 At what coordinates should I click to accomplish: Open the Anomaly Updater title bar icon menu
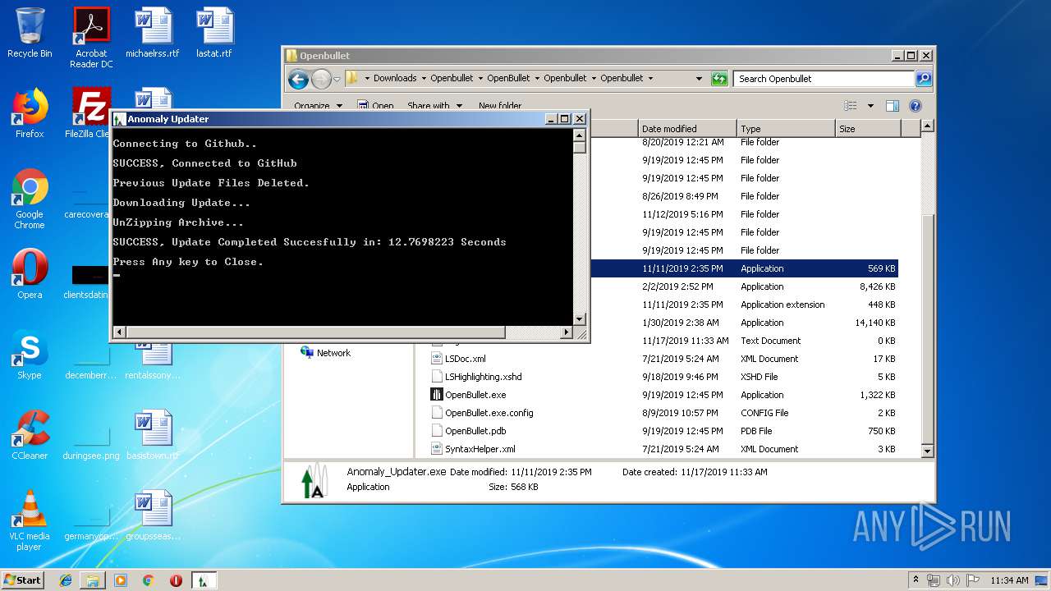[x=119, y=119]
